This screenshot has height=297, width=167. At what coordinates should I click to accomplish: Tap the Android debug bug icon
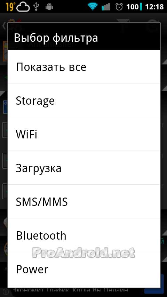click(49, 7)
